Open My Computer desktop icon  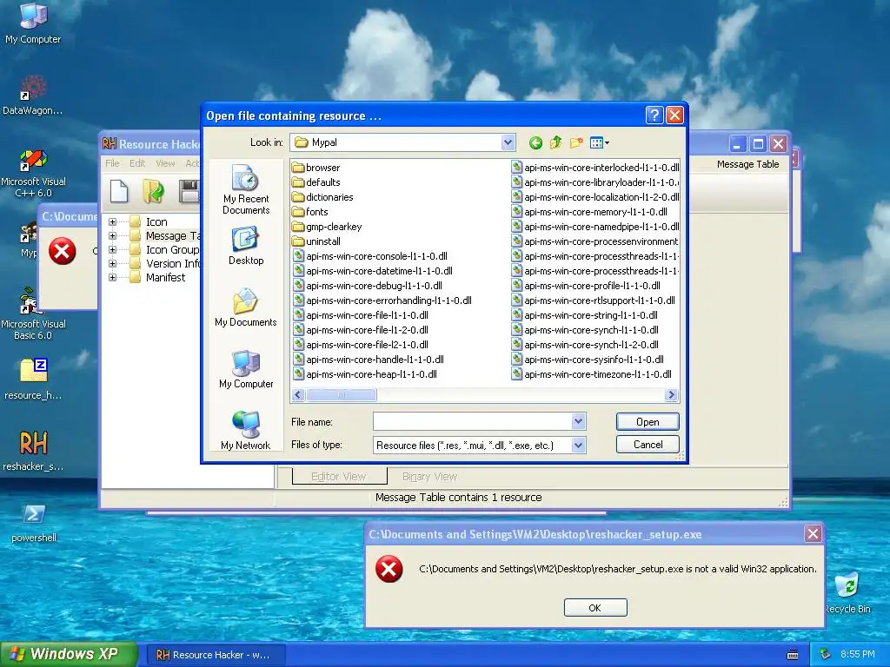[33, 23]
